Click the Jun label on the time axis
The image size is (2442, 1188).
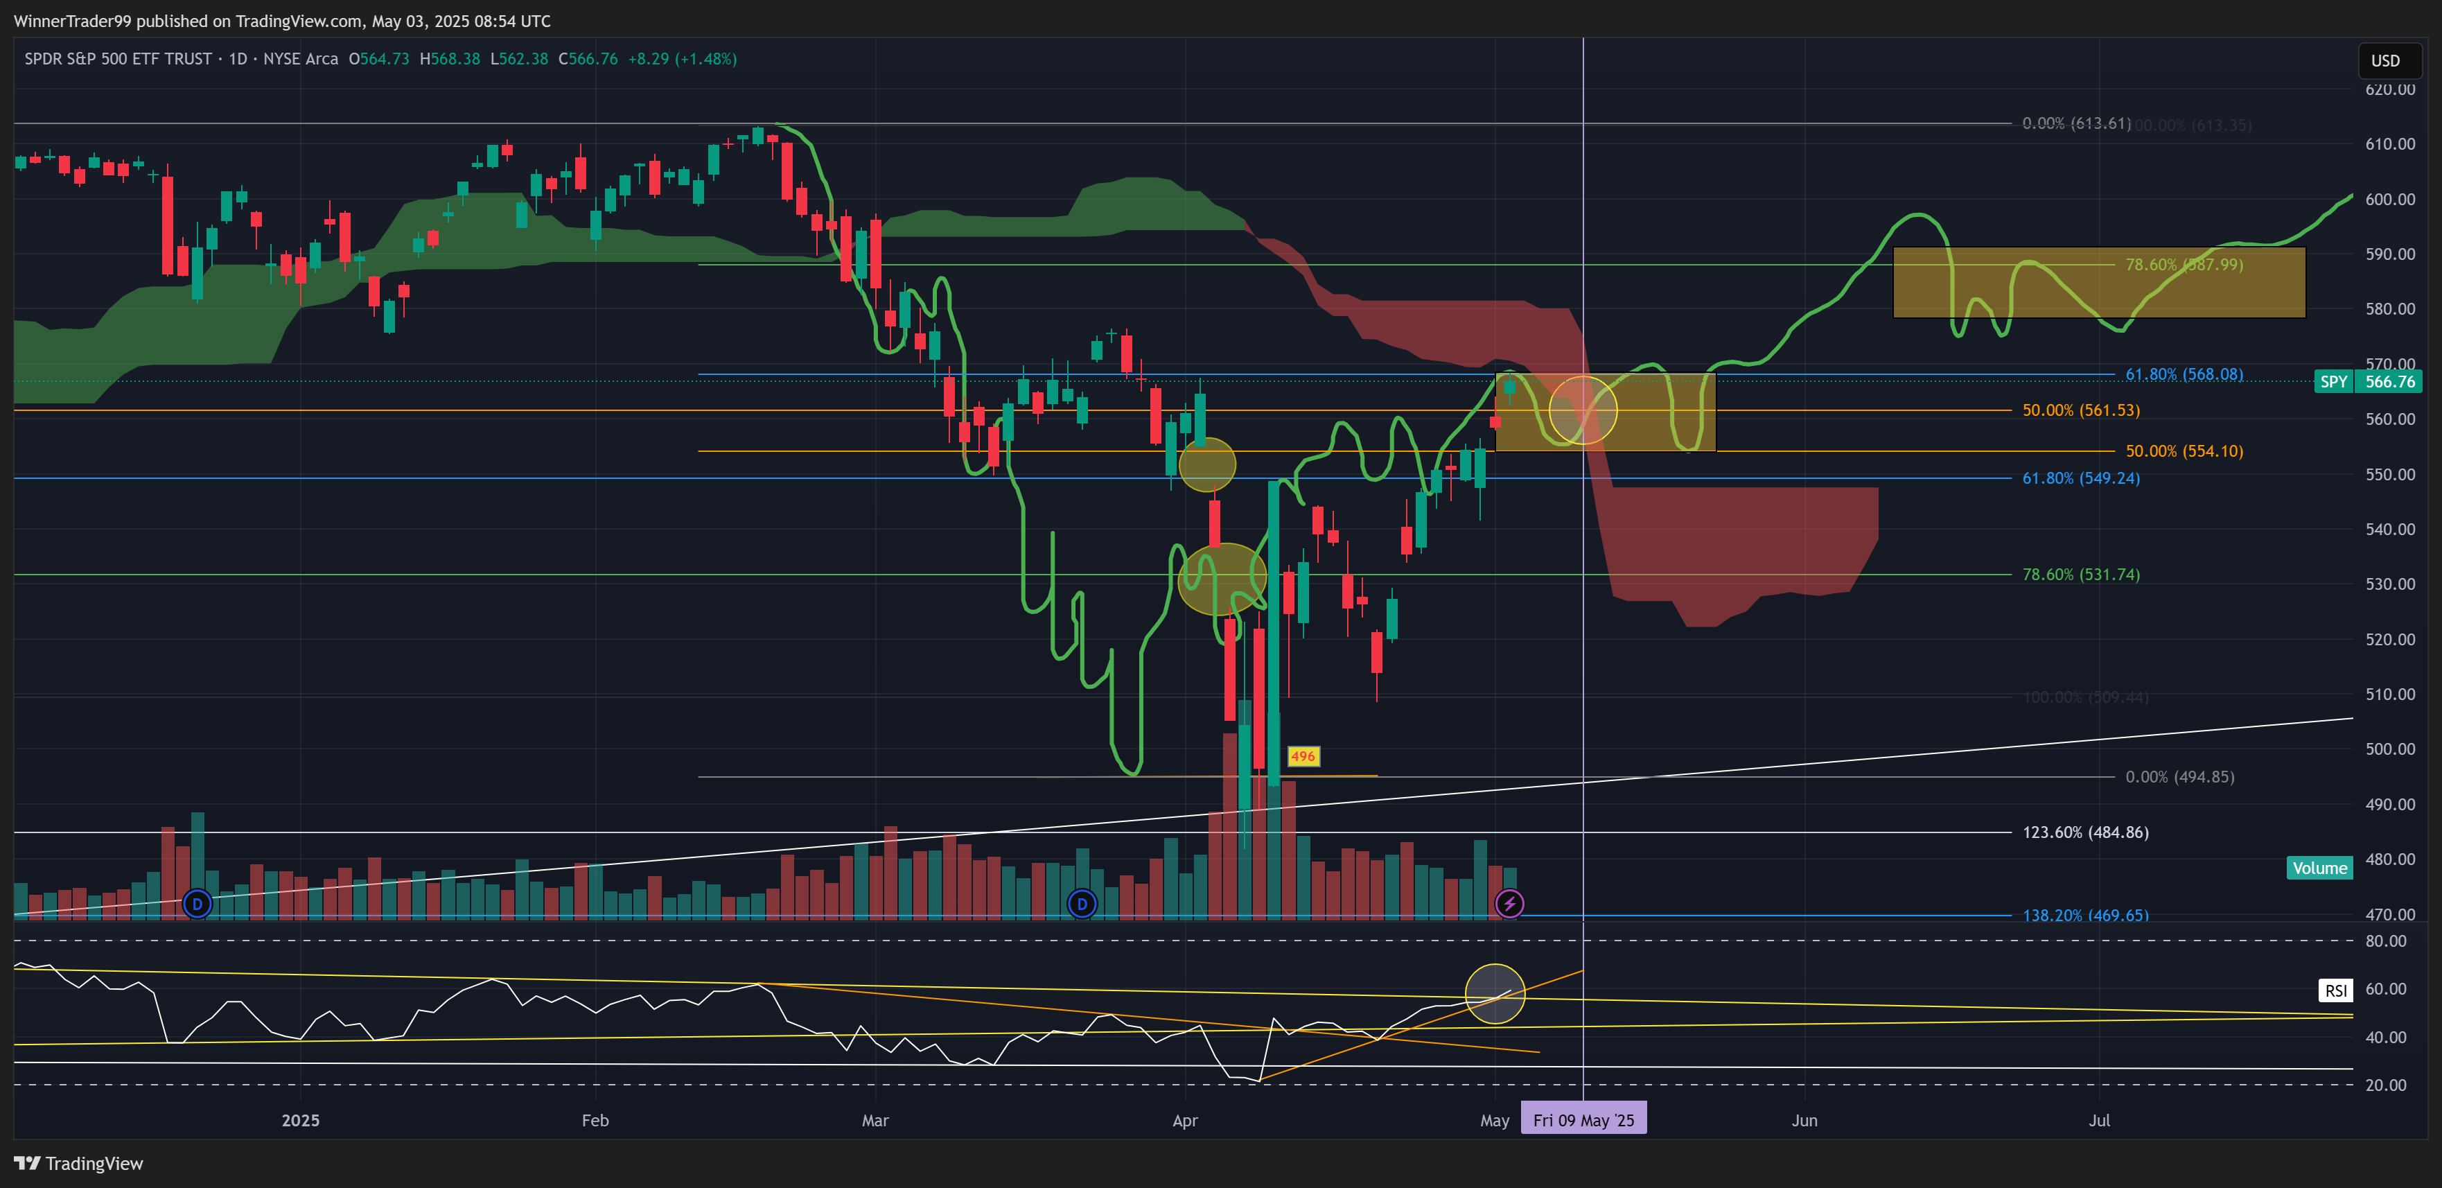[1805, 1120]
